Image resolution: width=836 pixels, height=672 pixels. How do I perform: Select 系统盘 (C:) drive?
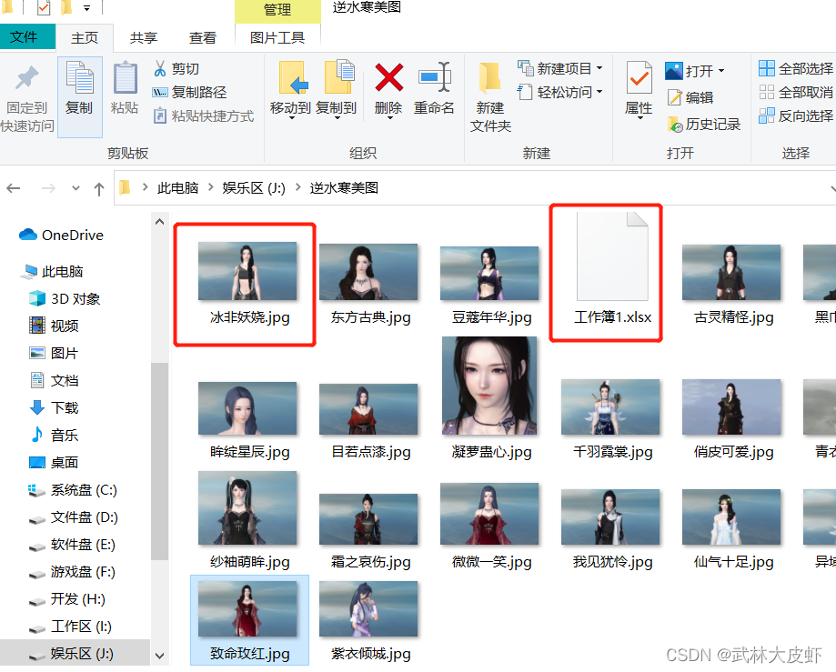[x=73, y=490]
